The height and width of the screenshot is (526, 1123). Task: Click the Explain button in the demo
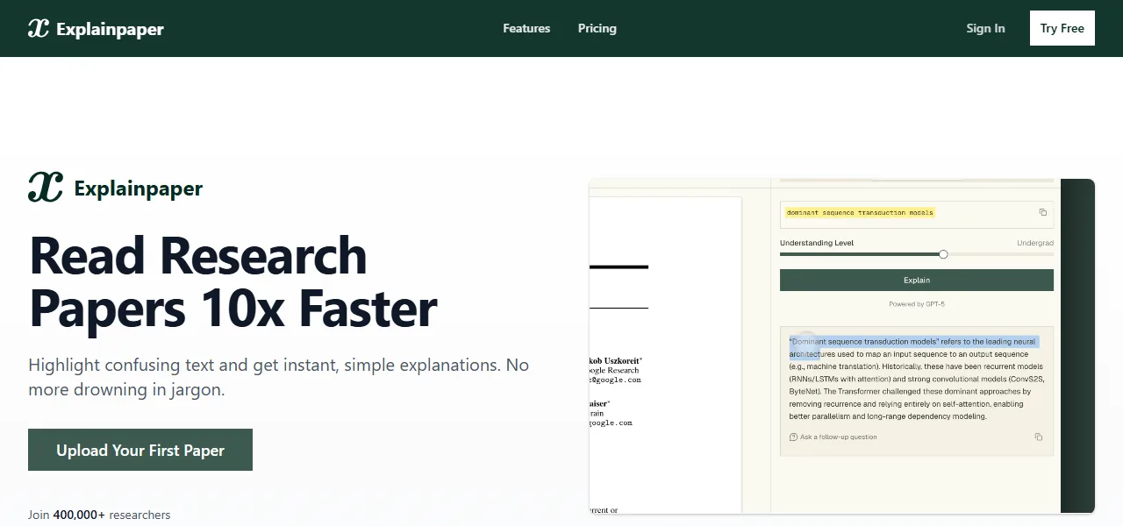tap(917, 280)
